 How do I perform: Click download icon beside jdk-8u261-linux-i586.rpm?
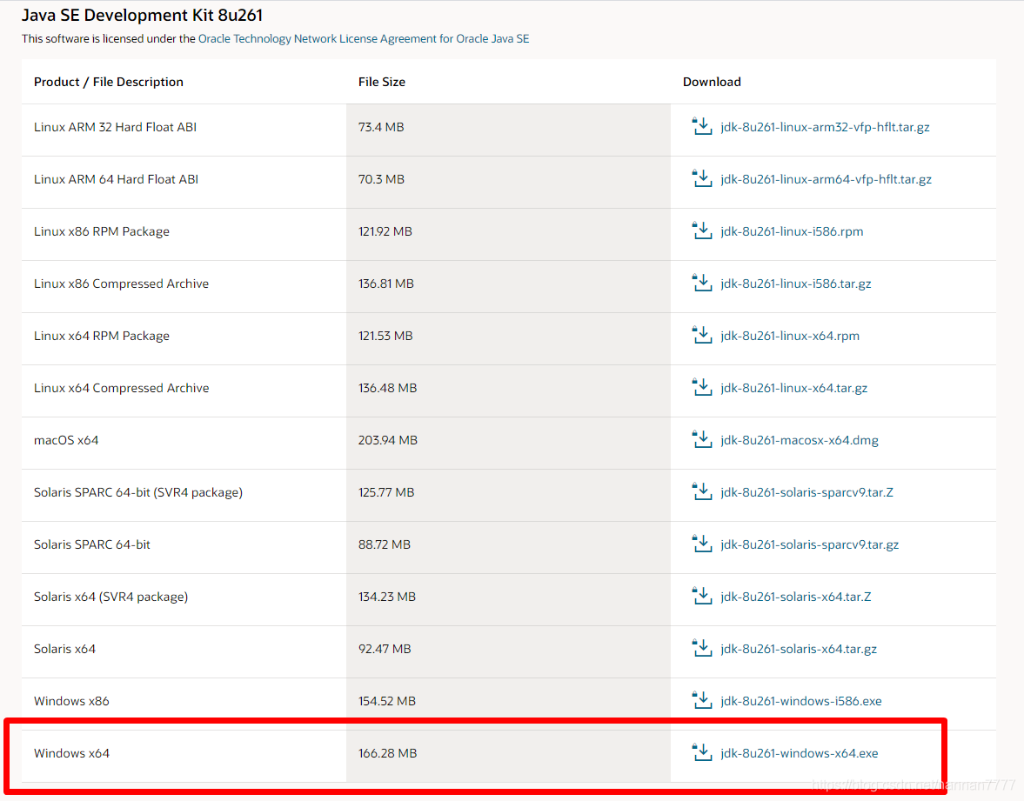[x=702, y=230]
